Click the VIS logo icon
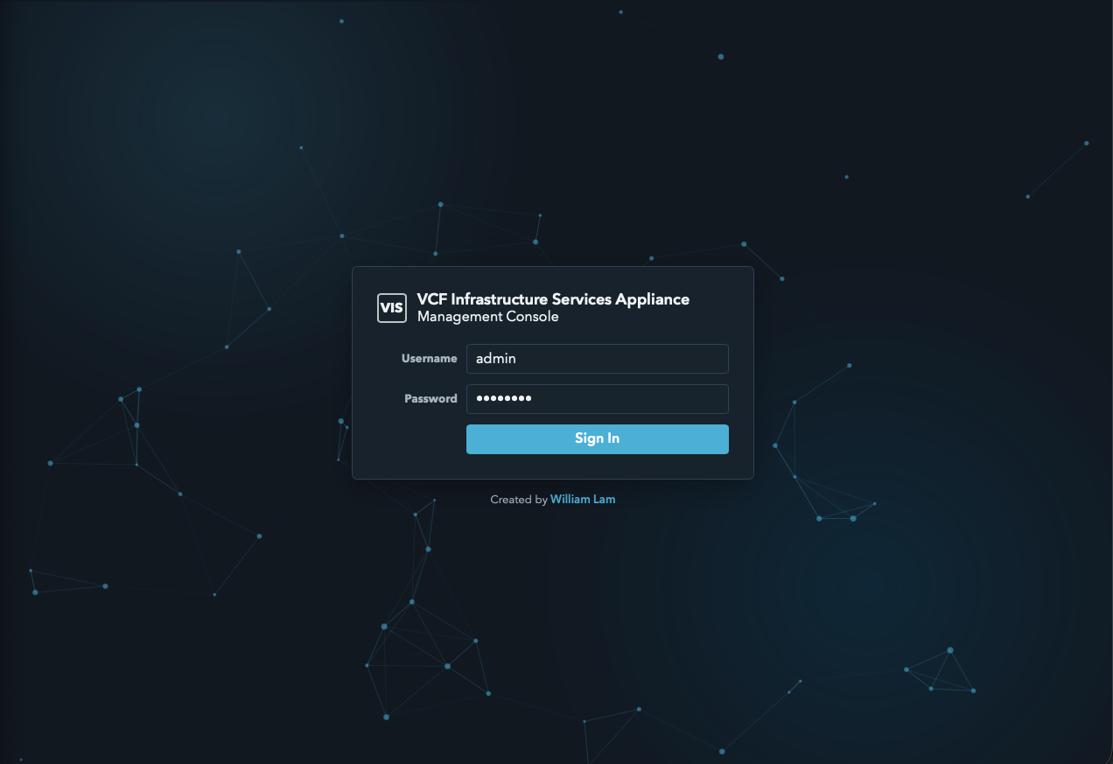Image resolution: width=1113 pixels, height=764 pixels. point(392,308)
